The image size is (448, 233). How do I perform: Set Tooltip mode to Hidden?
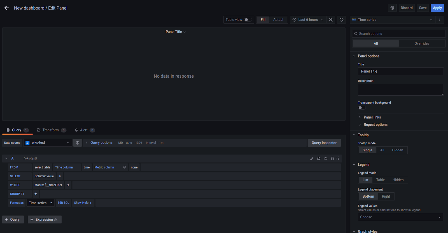[x=398, y=150]
